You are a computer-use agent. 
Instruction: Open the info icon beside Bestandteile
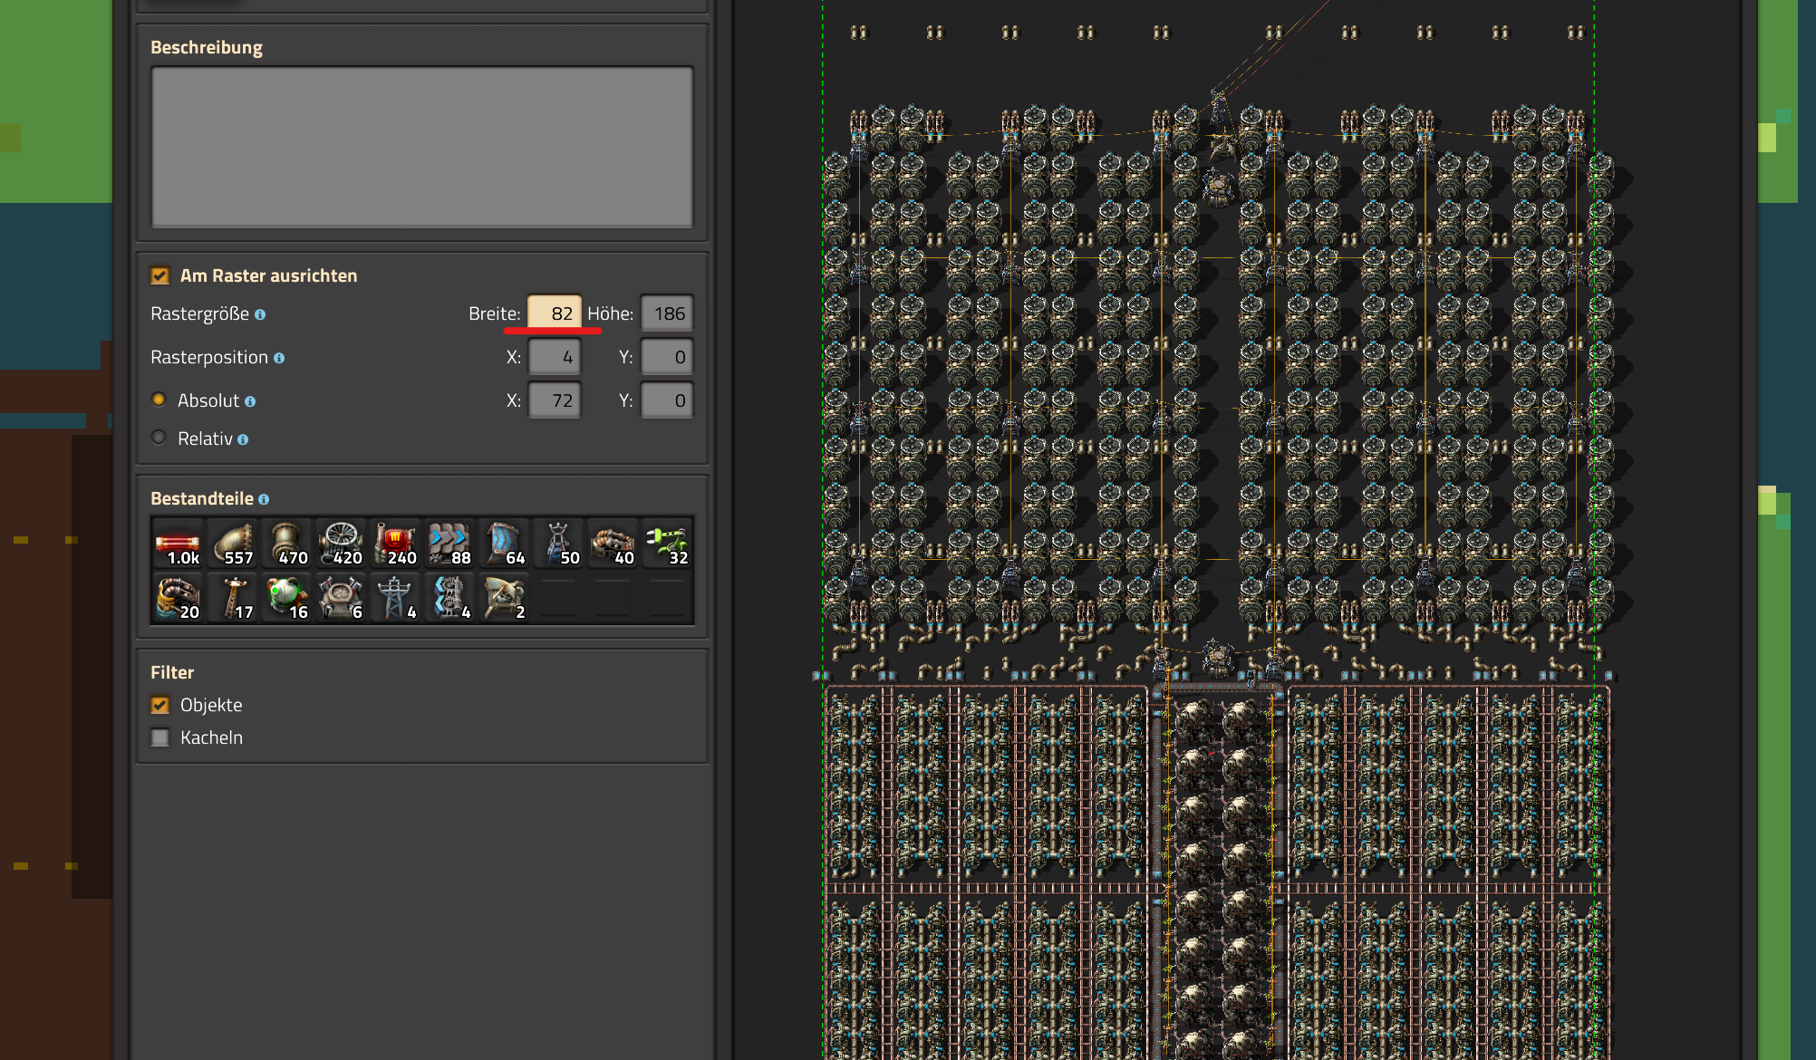(264, 499)
